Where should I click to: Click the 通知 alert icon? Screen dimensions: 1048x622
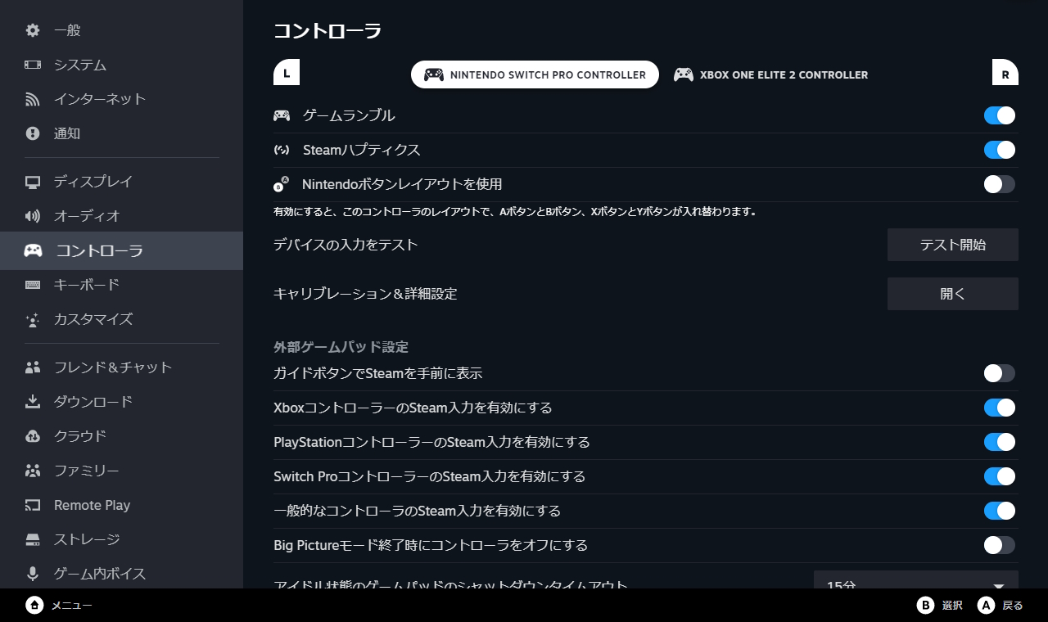33,133
